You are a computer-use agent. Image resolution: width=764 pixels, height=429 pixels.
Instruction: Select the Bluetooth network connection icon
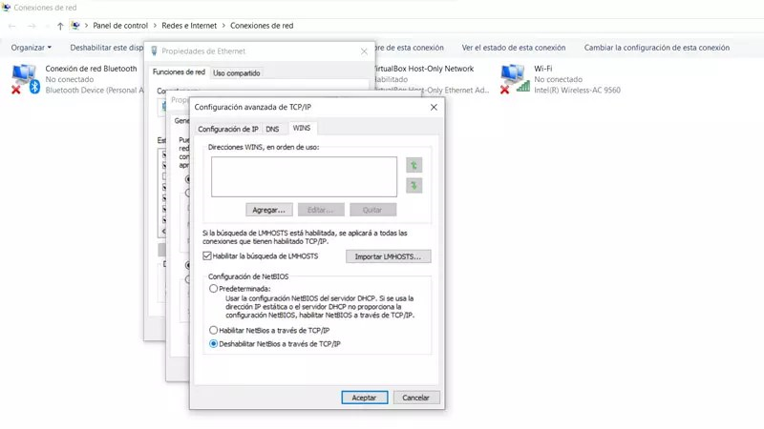click(x=24, y=78)
